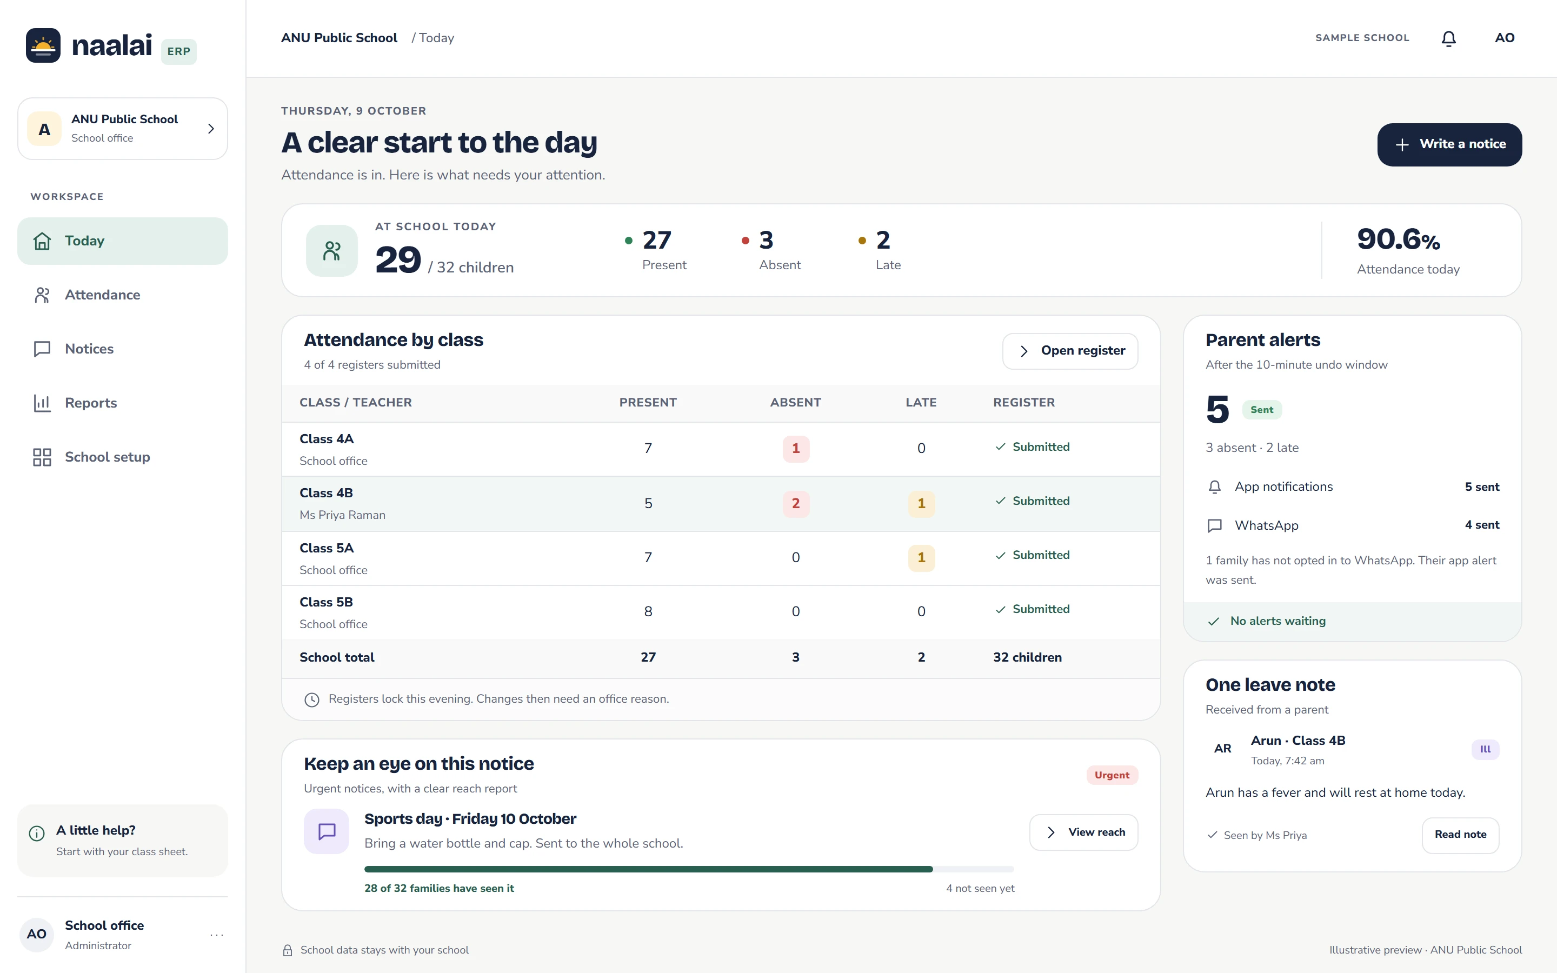Click the Sent badge in Parent alerts

click(x=1262, y=410)
